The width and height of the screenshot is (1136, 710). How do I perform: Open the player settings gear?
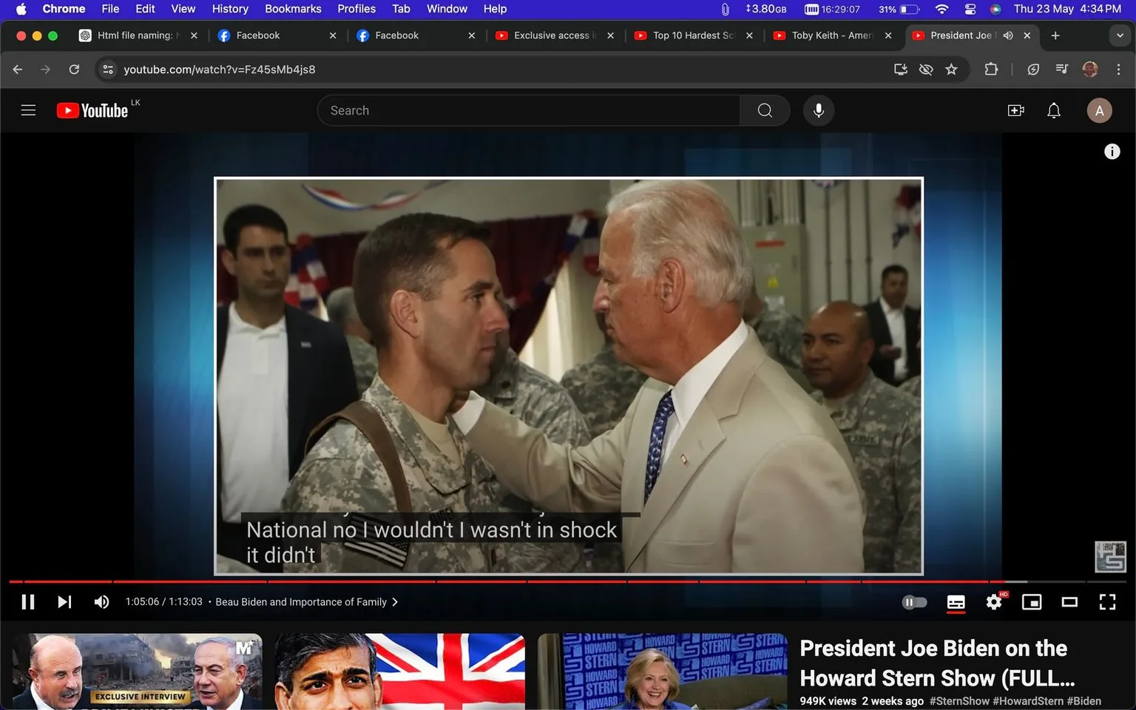pyautogui.click(x=993, y=601)
